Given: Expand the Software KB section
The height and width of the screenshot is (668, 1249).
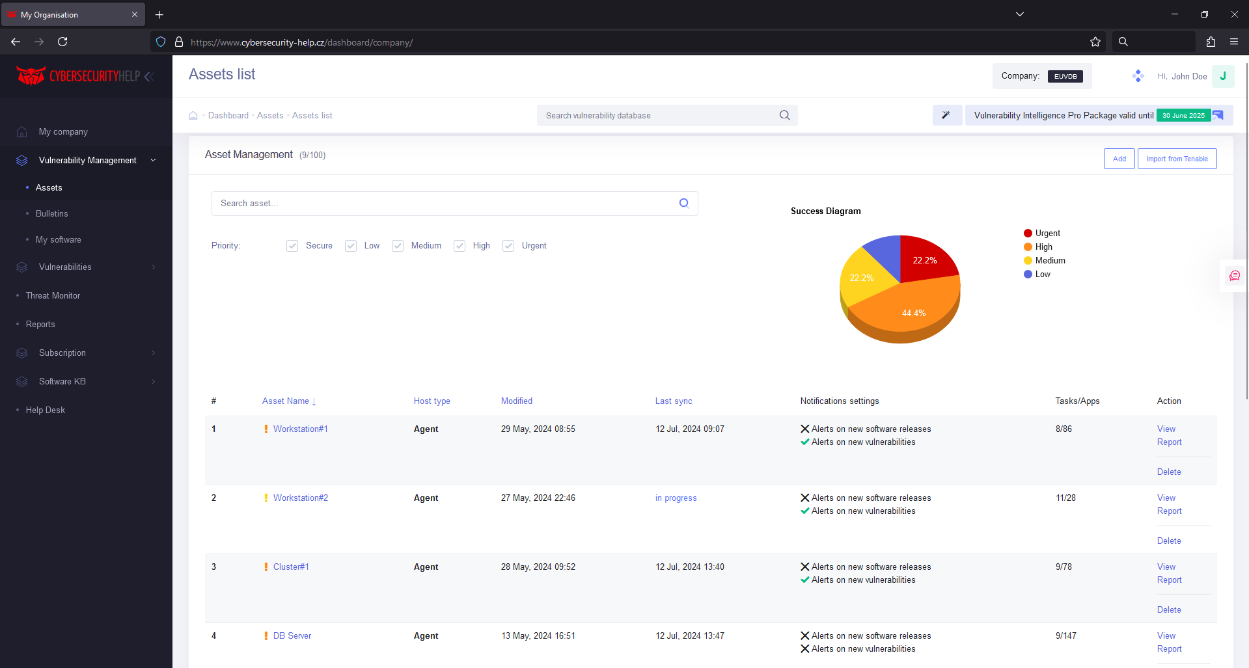Looking at the screenshot, I should click(x=153, y=381).
